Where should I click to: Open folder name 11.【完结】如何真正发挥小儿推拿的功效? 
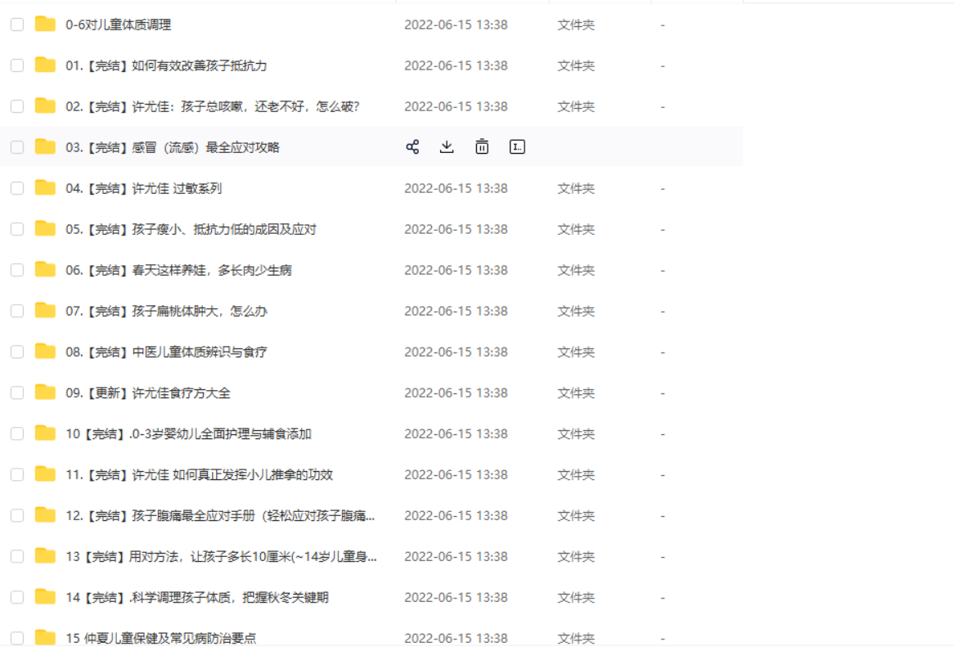pos(199,474)
